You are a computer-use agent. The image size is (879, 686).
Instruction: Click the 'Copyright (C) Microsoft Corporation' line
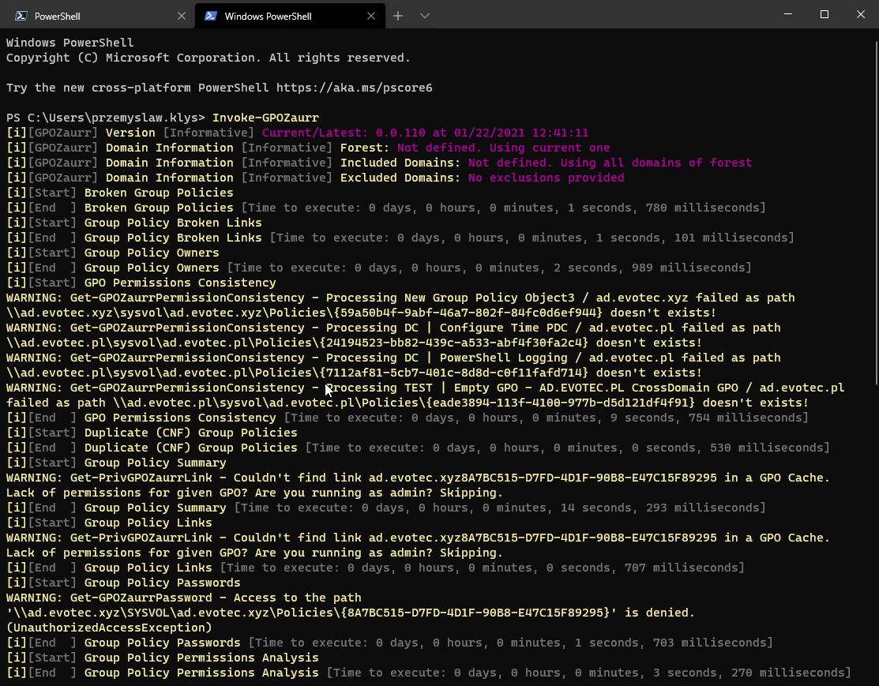click(x=208, y=58)
